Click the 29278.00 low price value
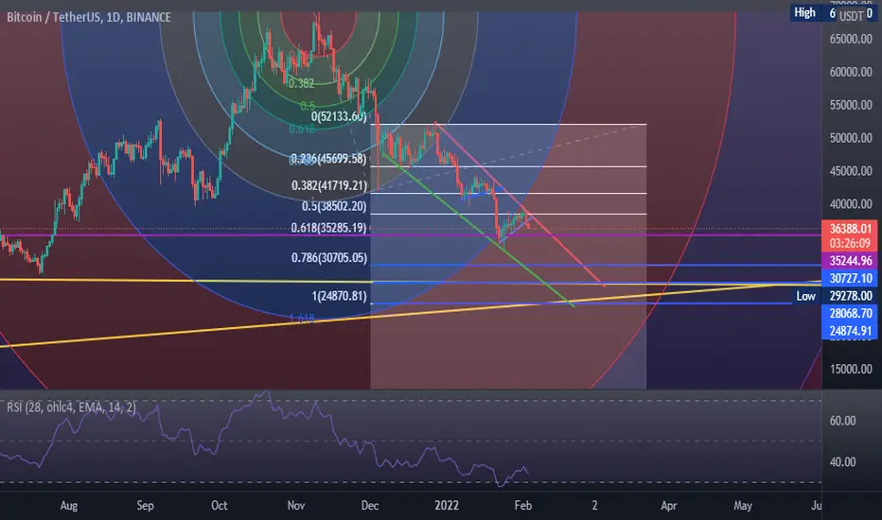Viewport: 882px width, 520px height. tap(851, 296)
